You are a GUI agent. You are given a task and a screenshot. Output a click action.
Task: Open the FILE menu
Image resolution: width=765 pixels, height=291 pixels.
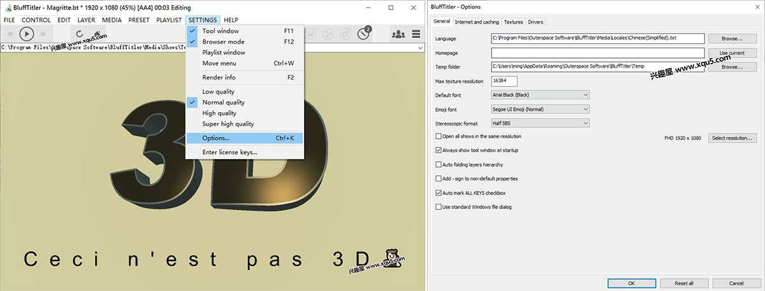click(x=9, y=20)
